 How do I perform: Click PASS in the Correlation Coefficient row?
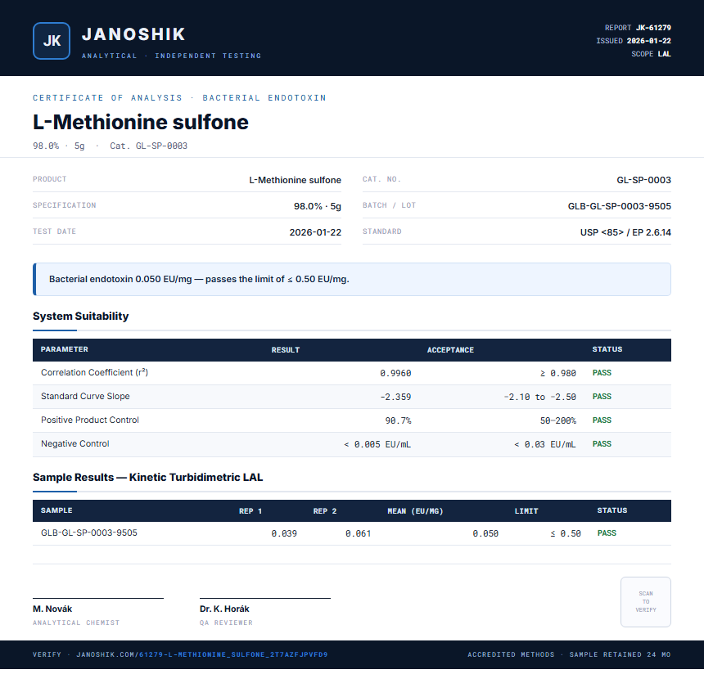click(602, 373)
